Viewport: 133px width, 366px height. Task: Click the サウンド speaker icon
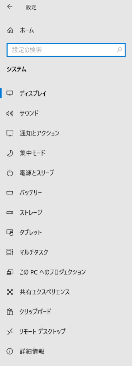coord(10,113)
